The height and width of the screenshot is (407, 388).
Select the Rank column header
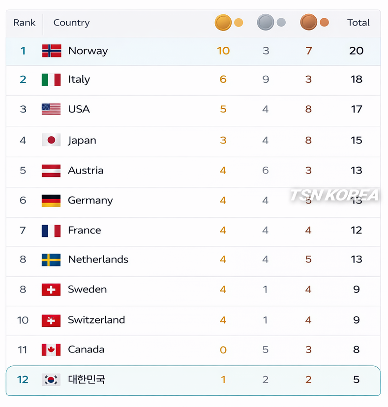click(24, 23)
